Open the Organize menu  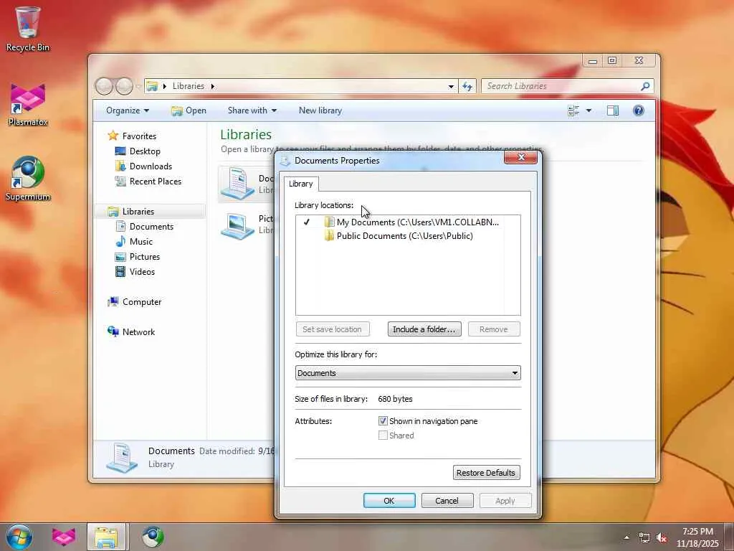click(128, 110)
